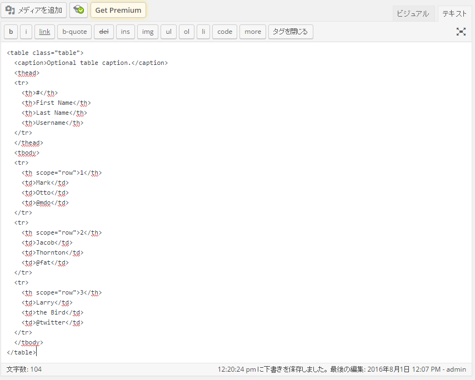475x380 pixels.
Task: Click the '<td>@twitter</td>' line
Action: 52,322
